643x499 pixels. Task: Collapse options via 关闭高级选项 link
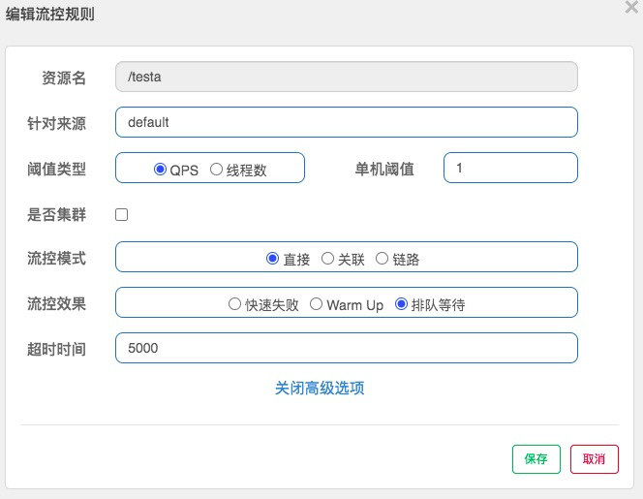(x=320, y=389)
